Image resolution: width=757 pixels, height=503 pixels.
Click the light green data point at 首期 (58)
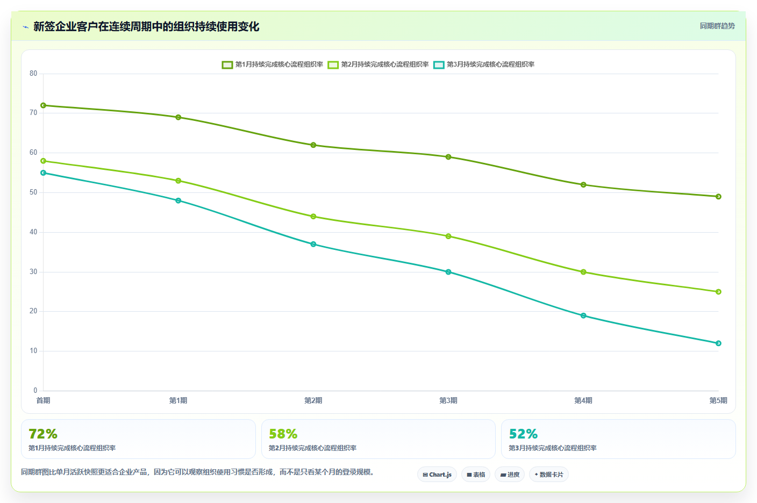(x=44, y=161)
